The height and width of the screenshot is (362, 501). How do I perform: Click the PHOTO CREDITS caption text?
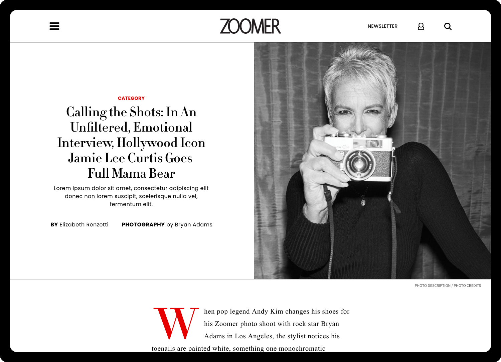tap(467, 286)
